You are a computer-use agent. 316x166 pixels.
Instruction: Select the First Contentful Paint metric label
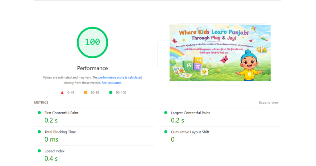tap(61, 113)
